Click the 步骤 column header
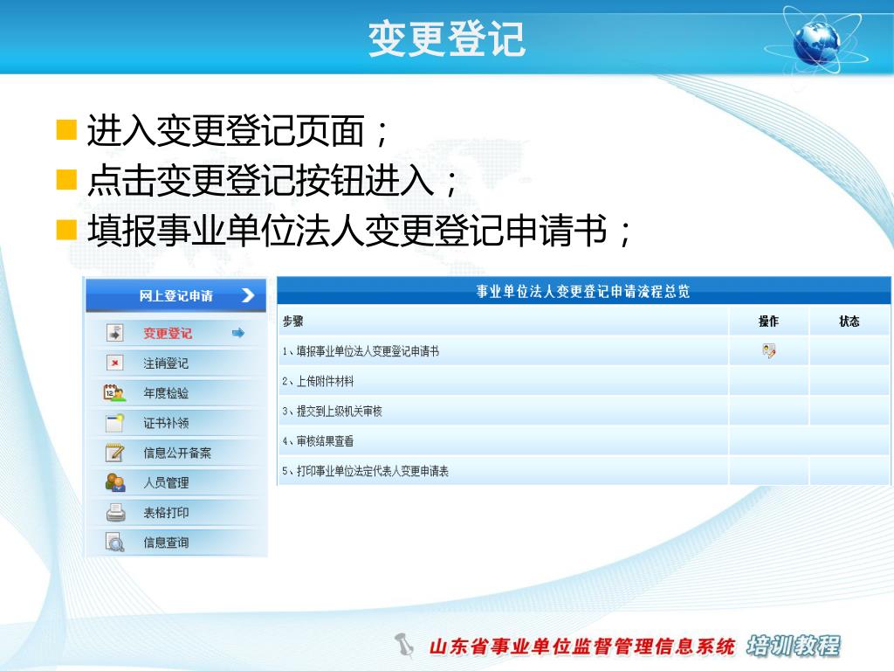Screen dimensions: 894x671 293,322
